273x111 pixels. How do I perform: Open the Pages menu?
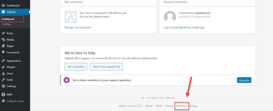click(x=15, y=46)
